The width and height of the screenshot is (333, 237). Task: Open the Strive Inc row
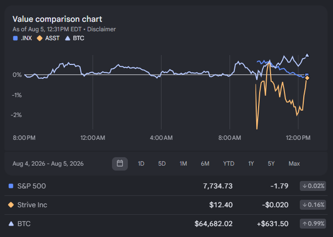tap(166, 205)
